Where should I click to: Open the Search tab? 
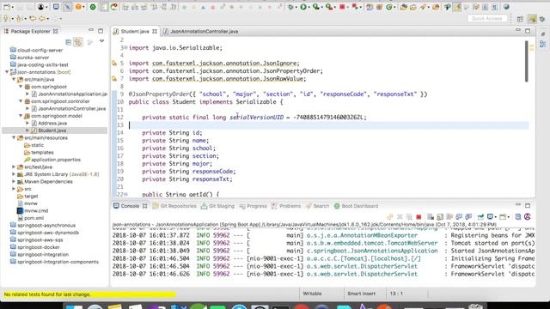[x=317, y=206]
